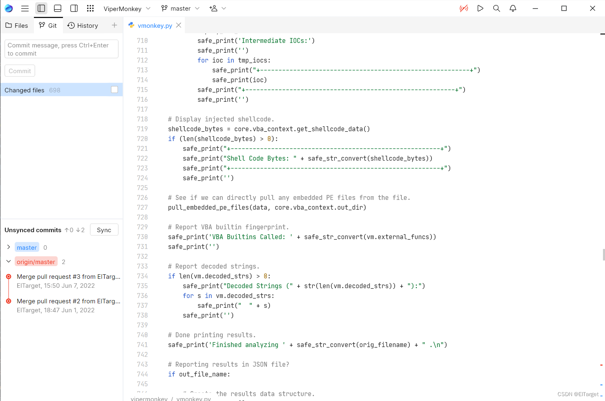Open the ViperMonkey project dropdown
The height and width of the screenshot is (401, 605).
[x=127, y=9]
